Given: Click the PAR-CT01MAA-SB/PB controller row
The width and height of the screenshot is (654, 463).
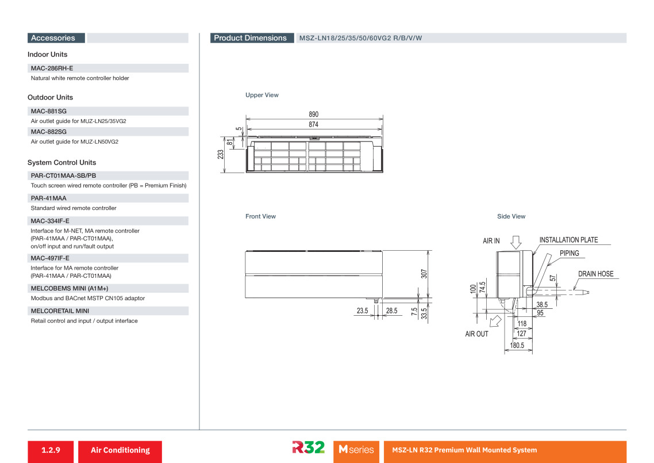Looking at the screenshot, I should [108, 176].
